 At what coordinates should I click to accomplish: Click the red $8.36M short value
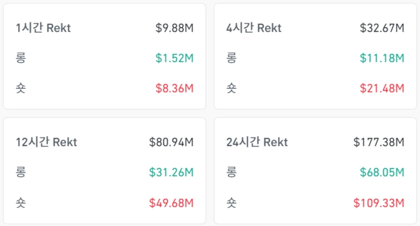(x=174, y=88)
